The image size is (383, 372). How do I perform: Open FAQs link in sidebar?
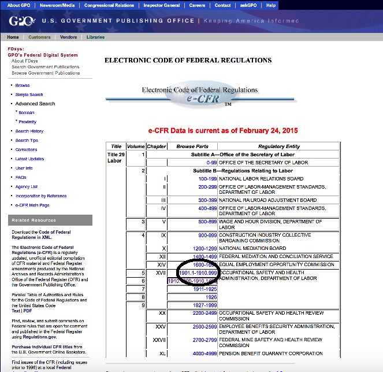21,177
